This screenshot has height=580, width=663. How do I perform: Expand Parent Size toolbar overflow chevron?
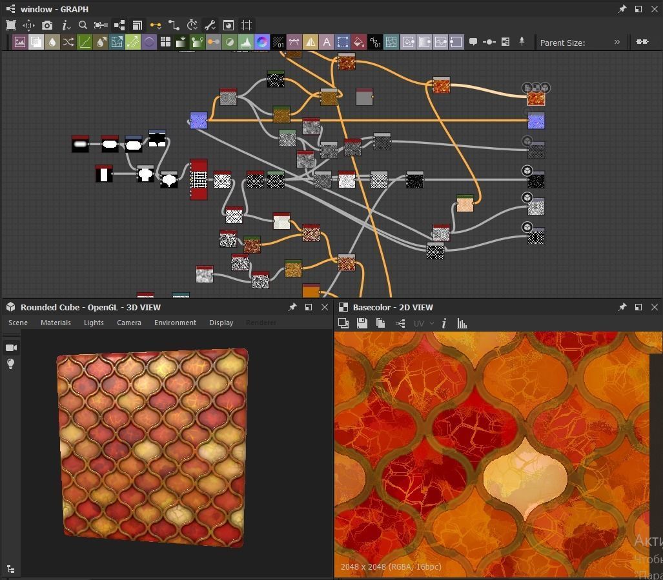617,42
